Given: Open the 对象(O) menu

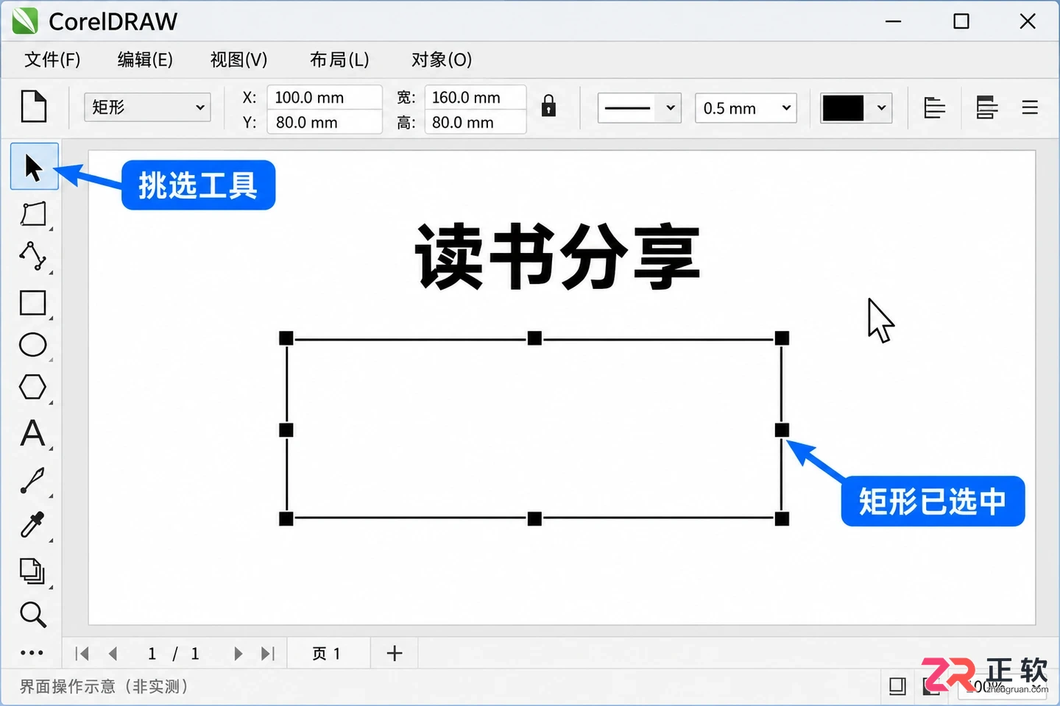Looking at the screenshot, I should [442, 60].
